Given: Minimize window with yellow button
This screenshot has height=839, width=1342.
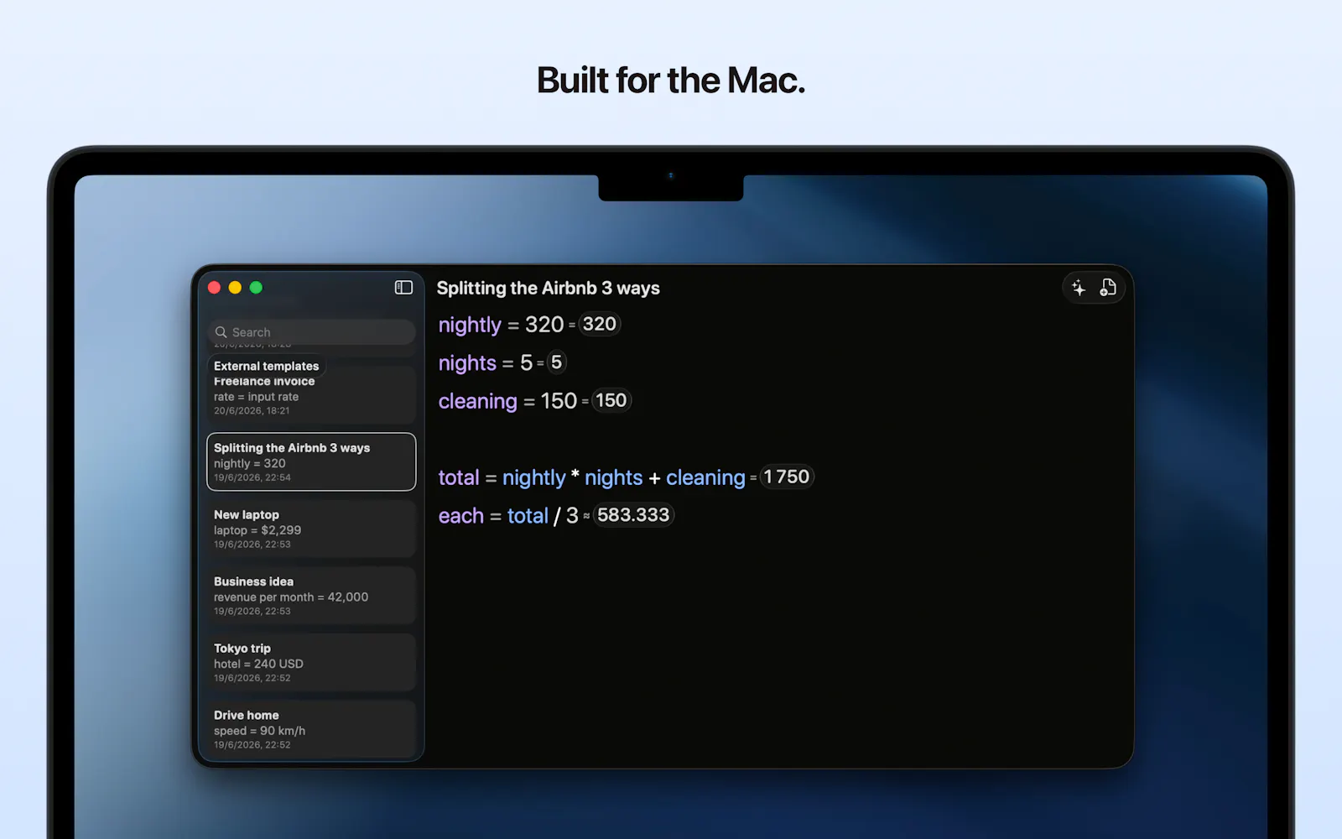Looking at the screenshot, I should click(x=235, y=288).
